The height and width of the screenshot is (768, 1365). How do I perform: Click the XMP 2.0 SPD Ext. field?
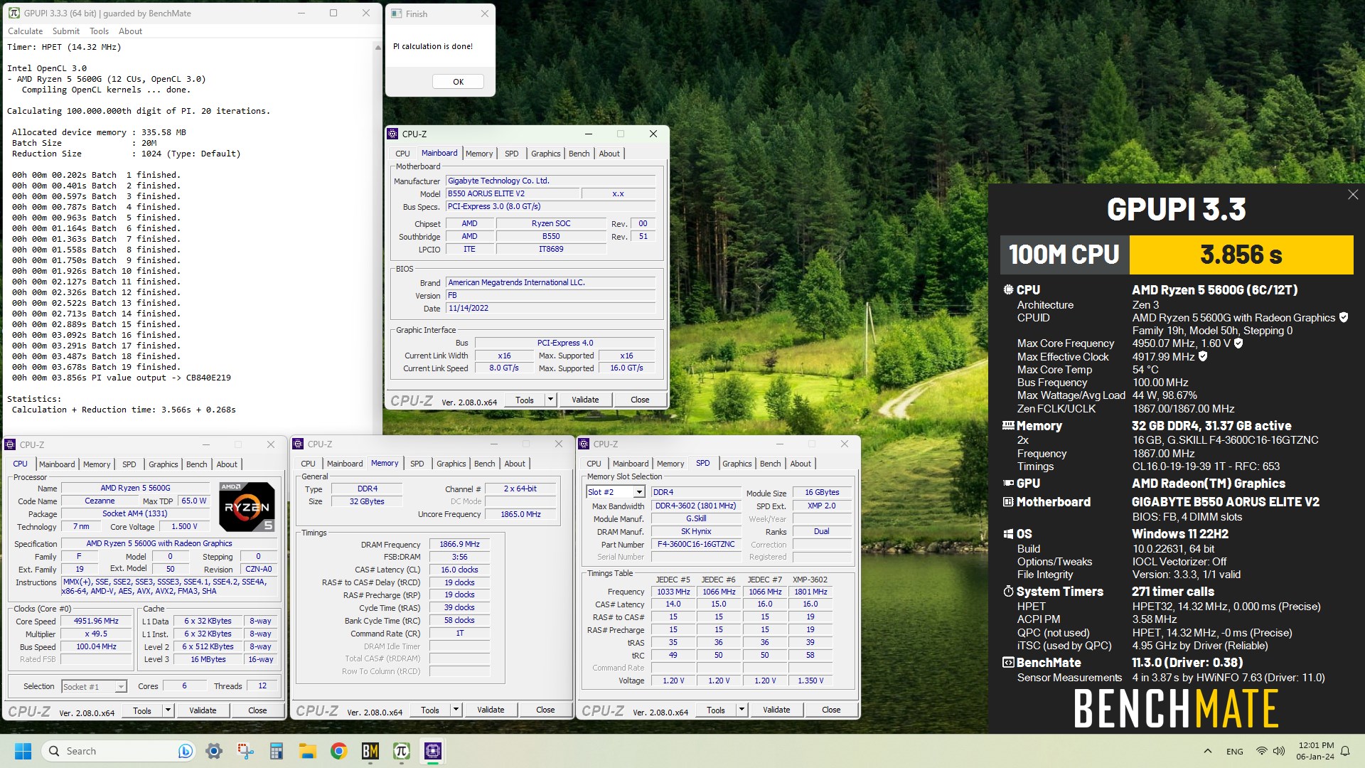tap(821, 506)
